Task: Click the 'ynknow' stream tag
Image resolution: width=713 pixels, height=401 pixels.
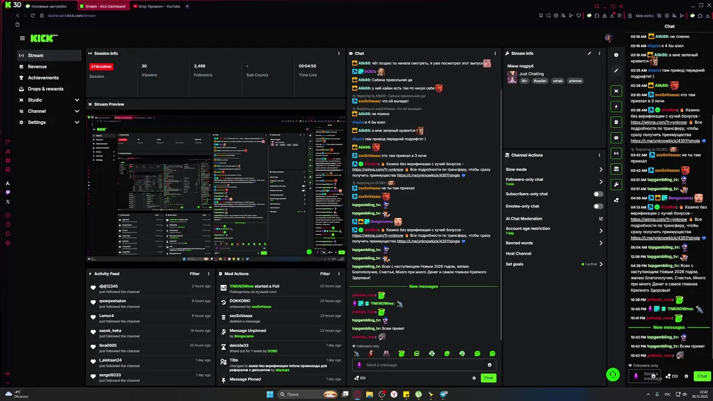Action: pyautogui.click(x=575, y=81)
